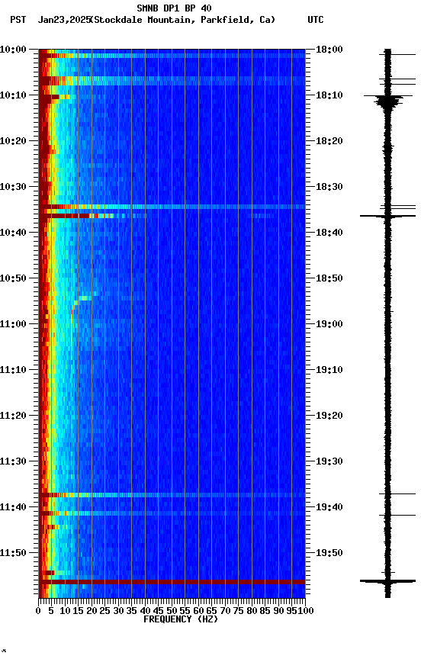Image resolution: width=421 pixels, height=659 pixels.
Task: Click the '10:50' PST time label
Action: coord(13,278)
